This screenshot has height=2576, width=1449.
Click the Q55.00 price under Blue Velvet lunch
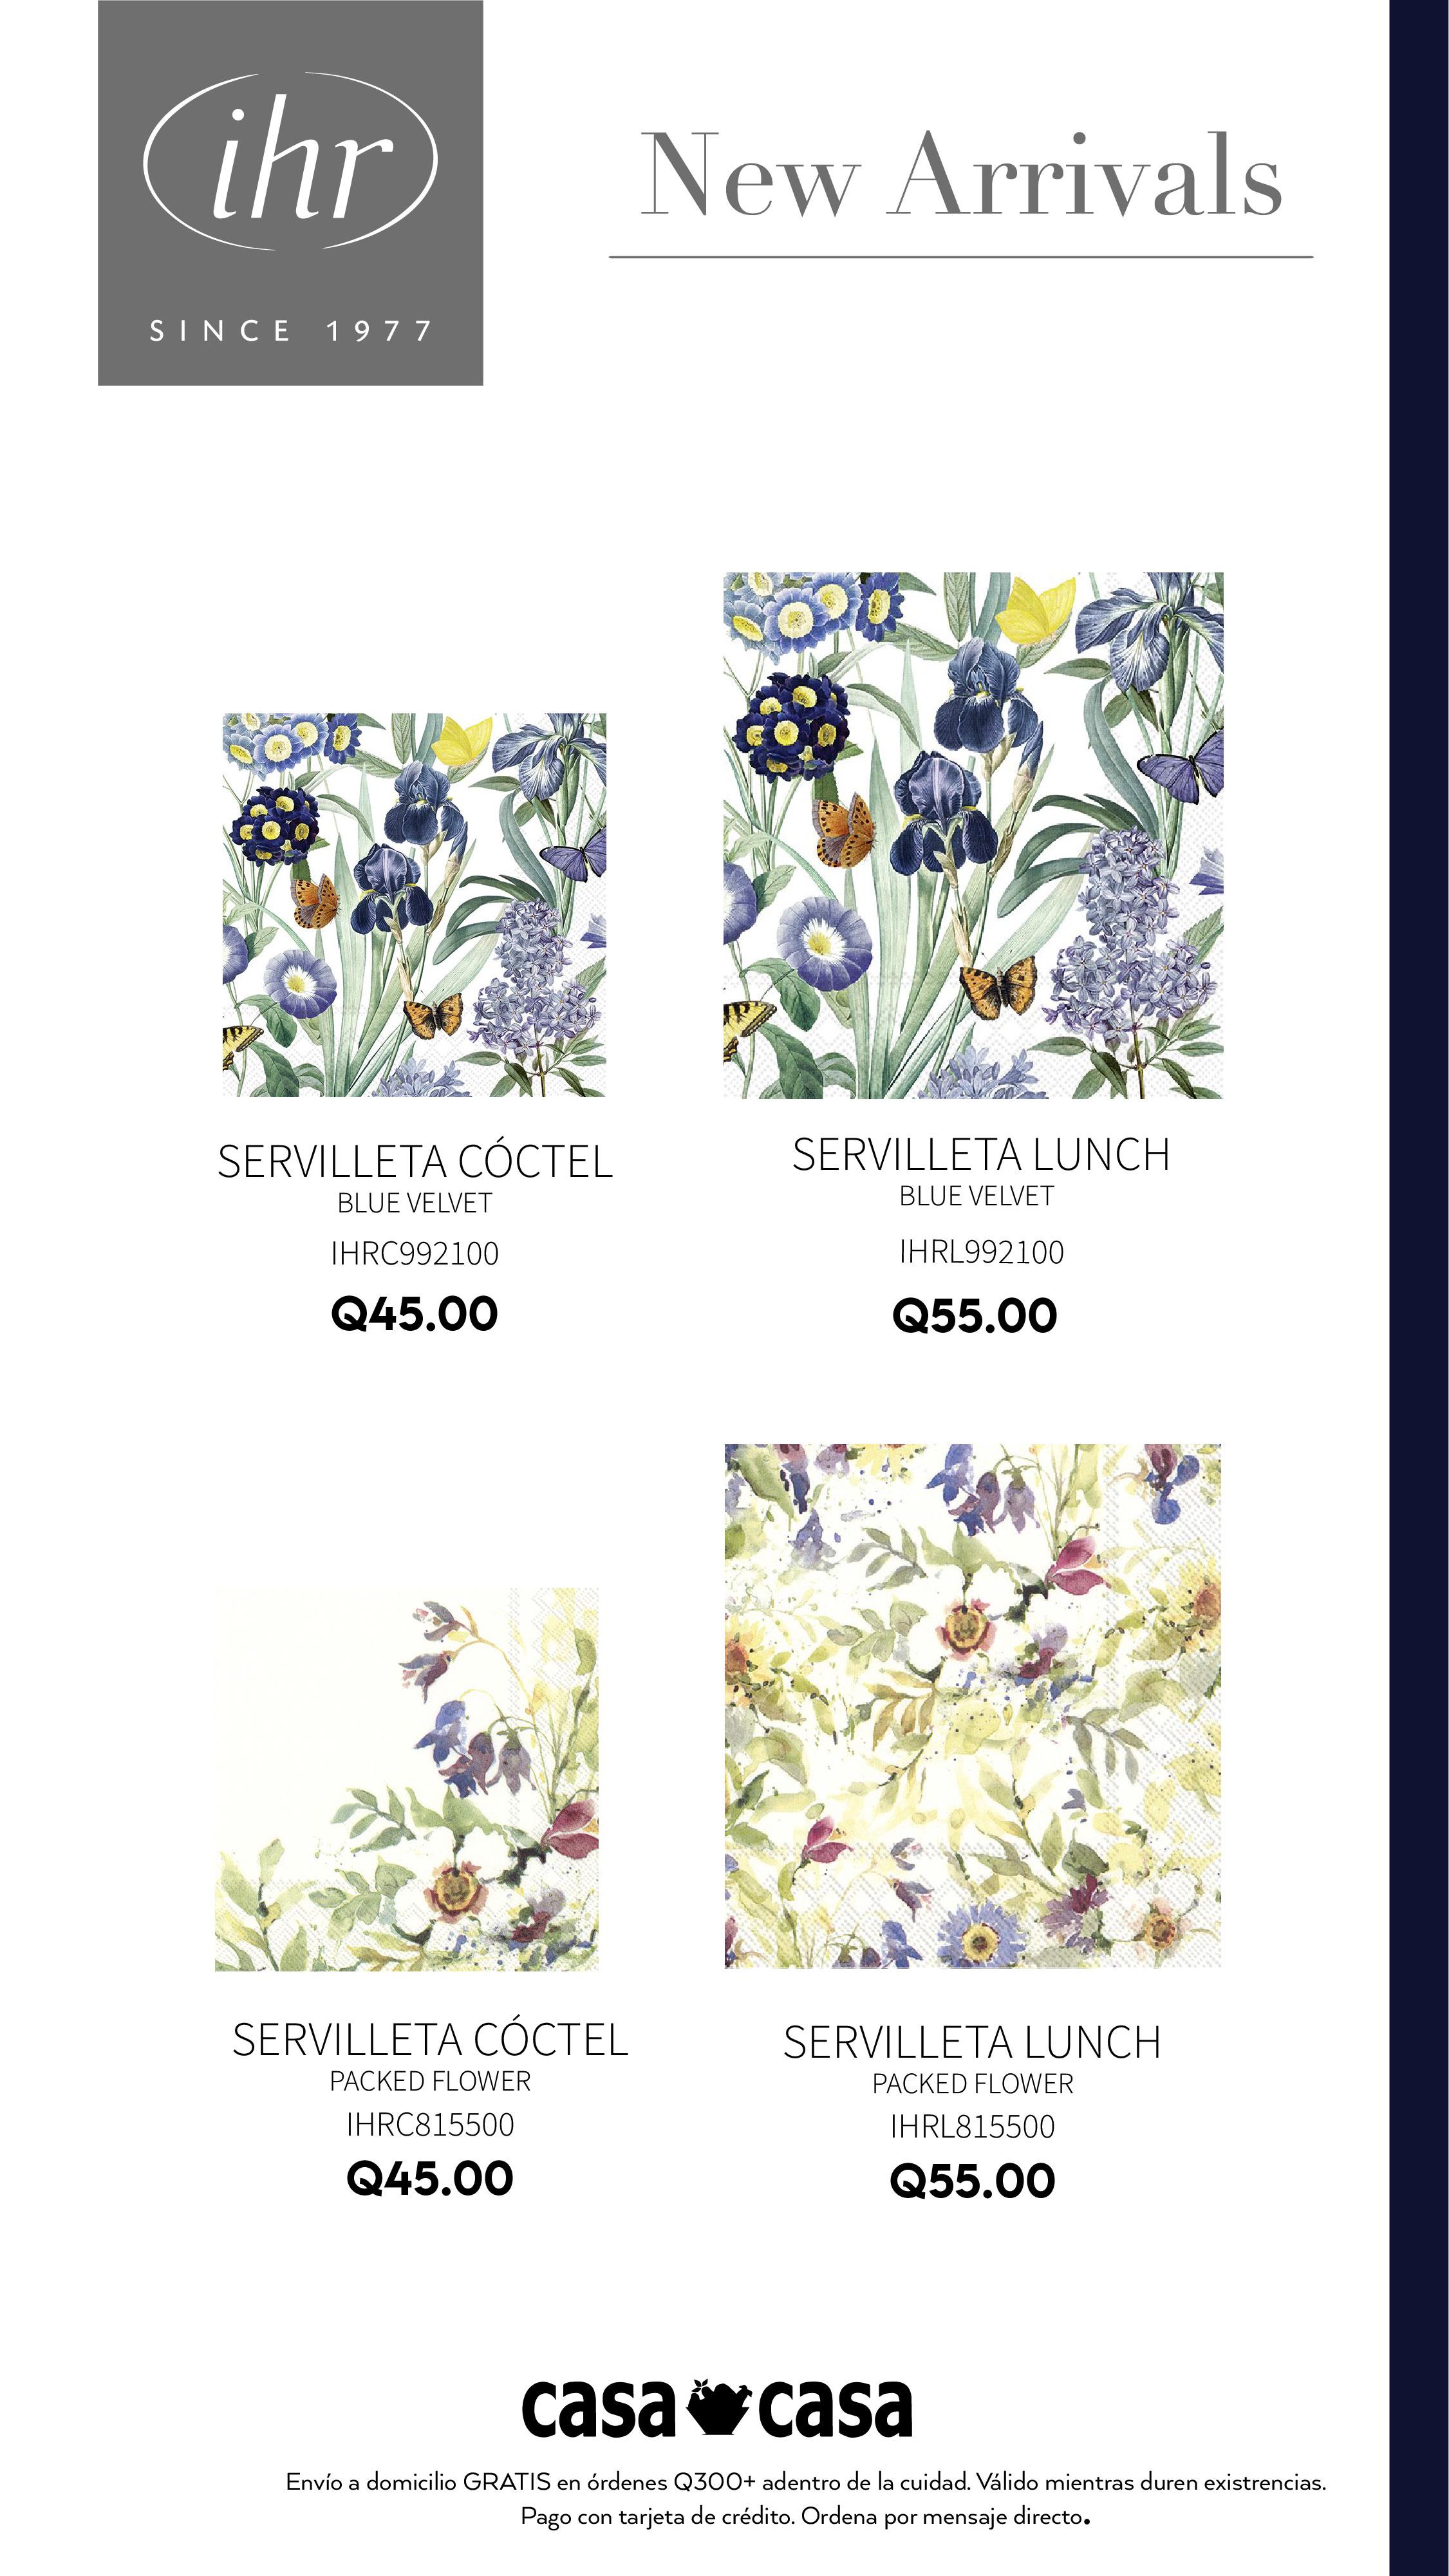click(x=975, y=1315)
